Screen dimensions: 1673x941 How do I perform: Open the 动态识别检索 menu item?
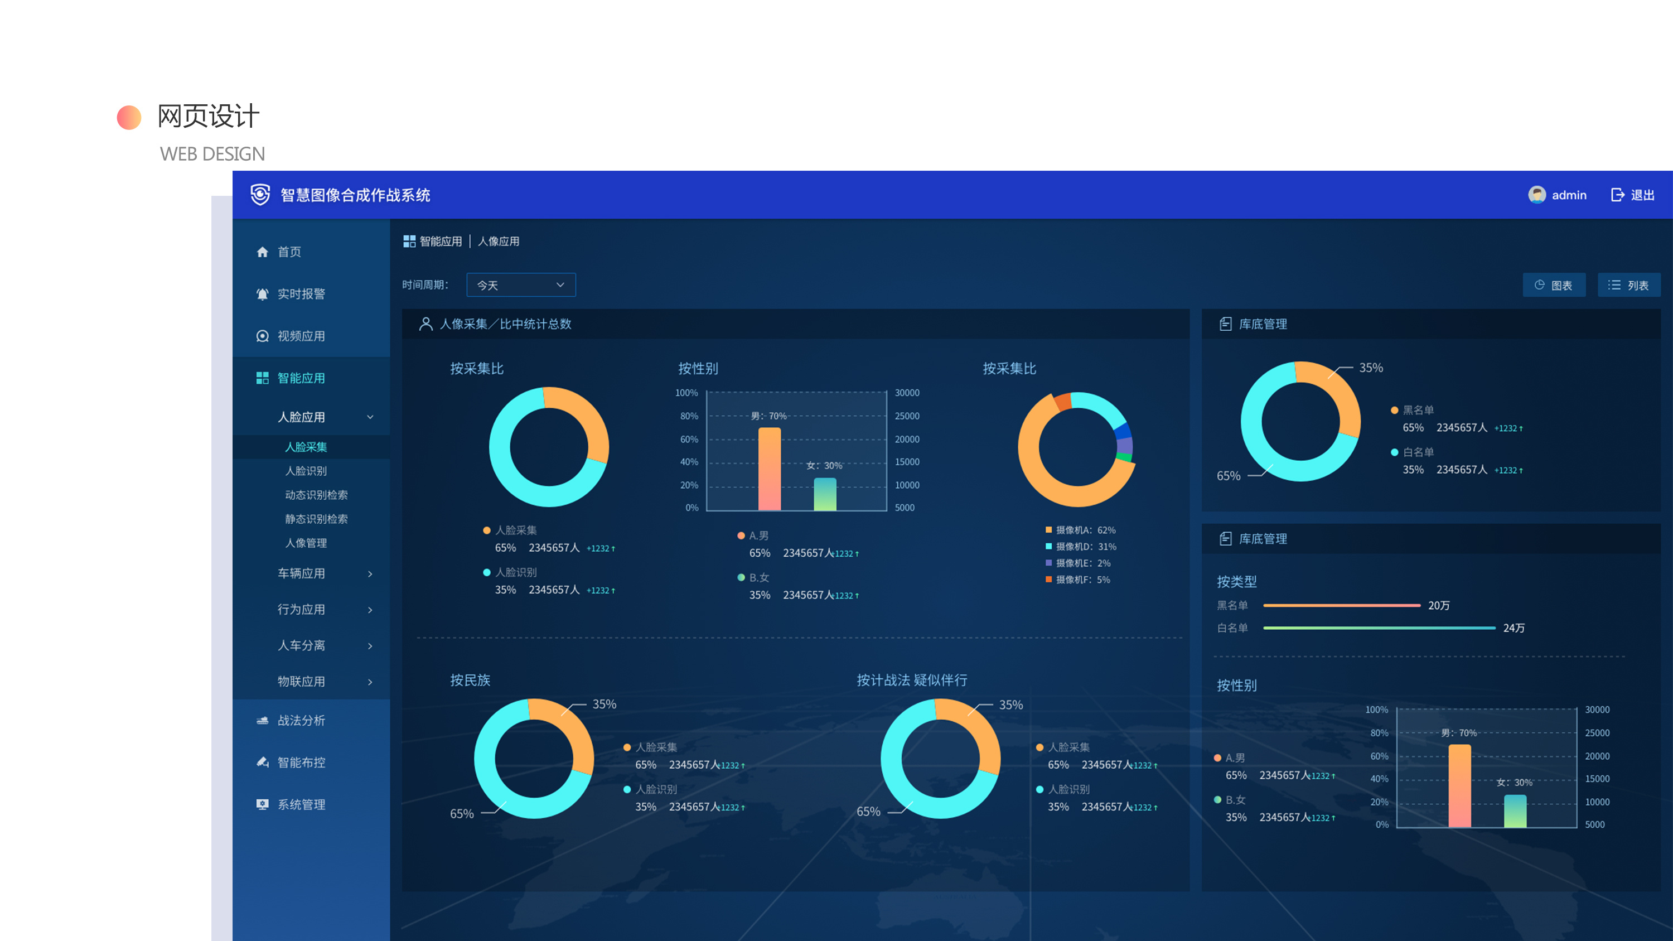(316, 495)
